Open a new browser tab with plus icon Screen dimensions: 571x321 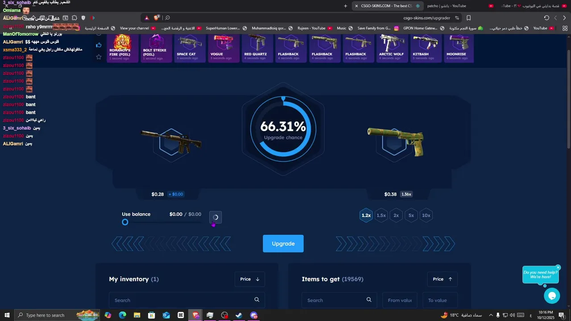click(346, 6)
